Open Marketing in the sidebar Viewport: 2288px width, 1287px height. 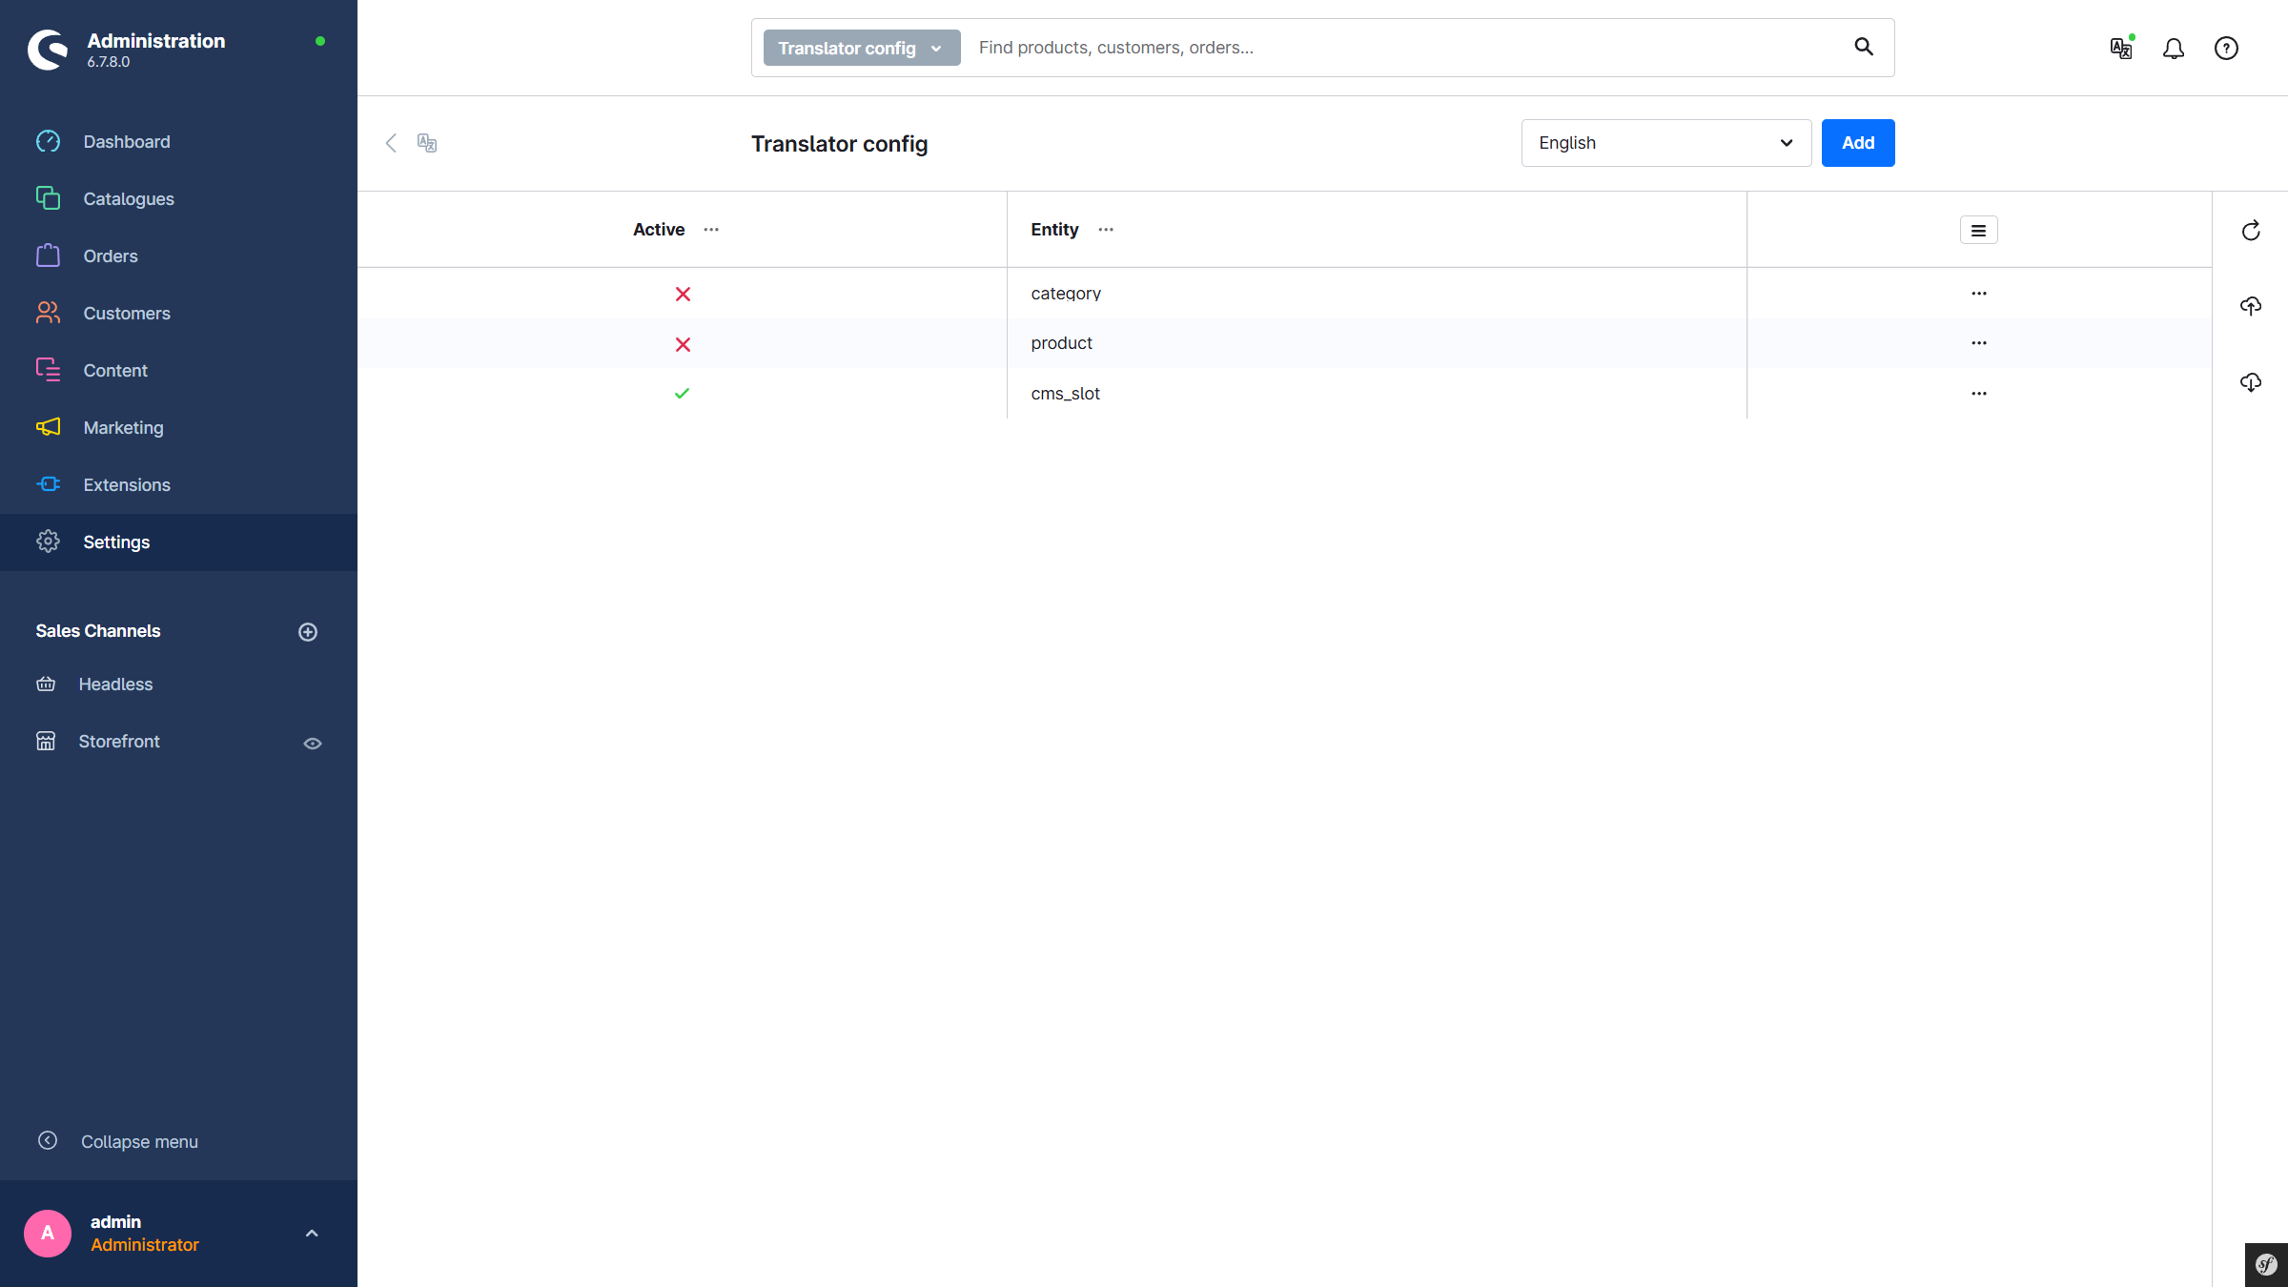[x=123, y=428]
